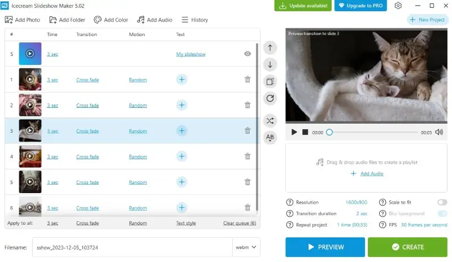This screenshot has width=452, height=262.
Task: Click the sort by name AB icon
Action: pos(270,137)
